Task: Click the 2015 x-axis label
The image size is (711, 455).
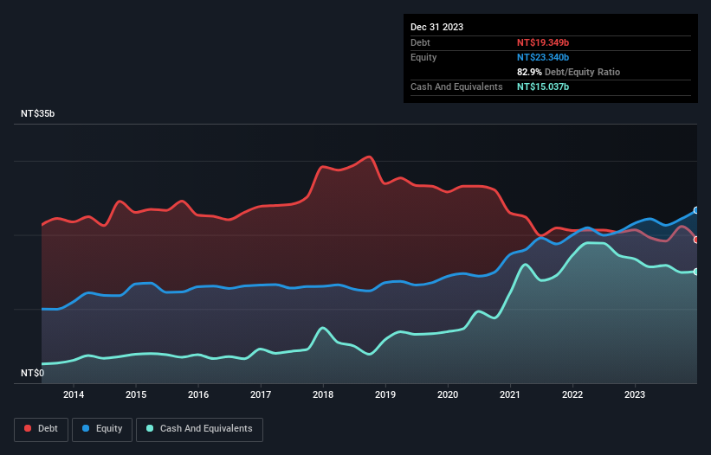Action: [136, 394]
